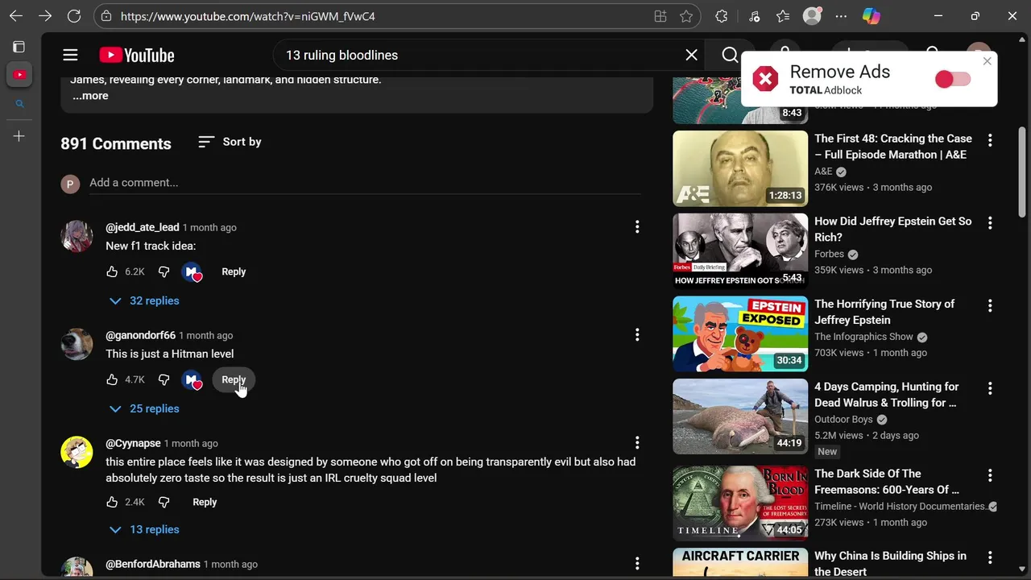Dislike the @Cyynapse comment
Image resolution: width=1031 pixels, height=580 pixels.
(164, 502)
